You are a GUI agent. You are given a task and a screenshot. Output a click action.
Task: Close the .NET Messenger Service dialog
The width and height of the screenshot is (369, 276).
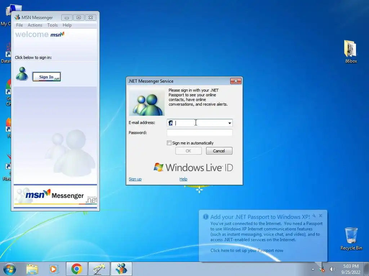pos(236,81)
